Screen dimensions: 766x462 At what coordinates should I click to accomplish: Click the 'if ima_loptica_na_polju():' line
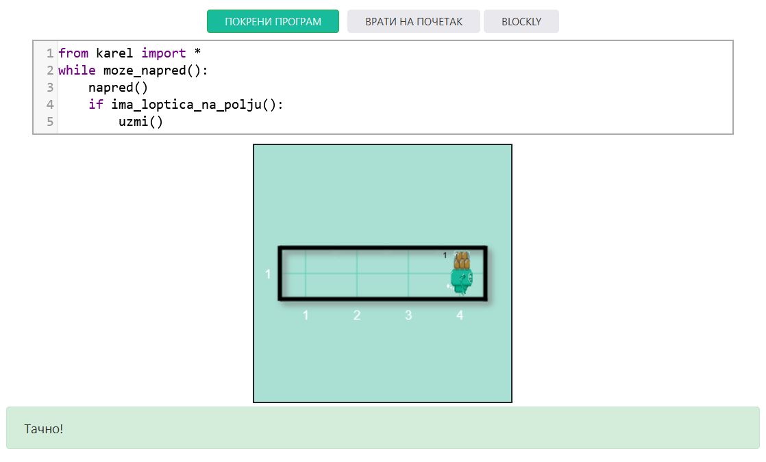(185, 105)
